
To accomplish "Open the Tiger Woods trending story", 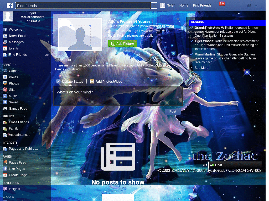I will (x=204, y=41).
